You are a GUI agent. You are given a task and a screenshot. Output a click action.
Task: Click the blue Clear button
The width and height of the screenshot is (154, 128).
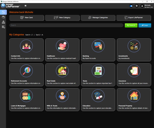coord(145,25)
